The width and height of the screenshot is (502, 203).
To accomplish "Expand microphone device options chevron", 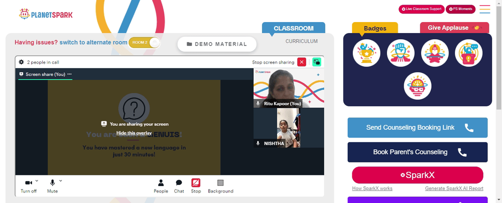I will 61,180.
